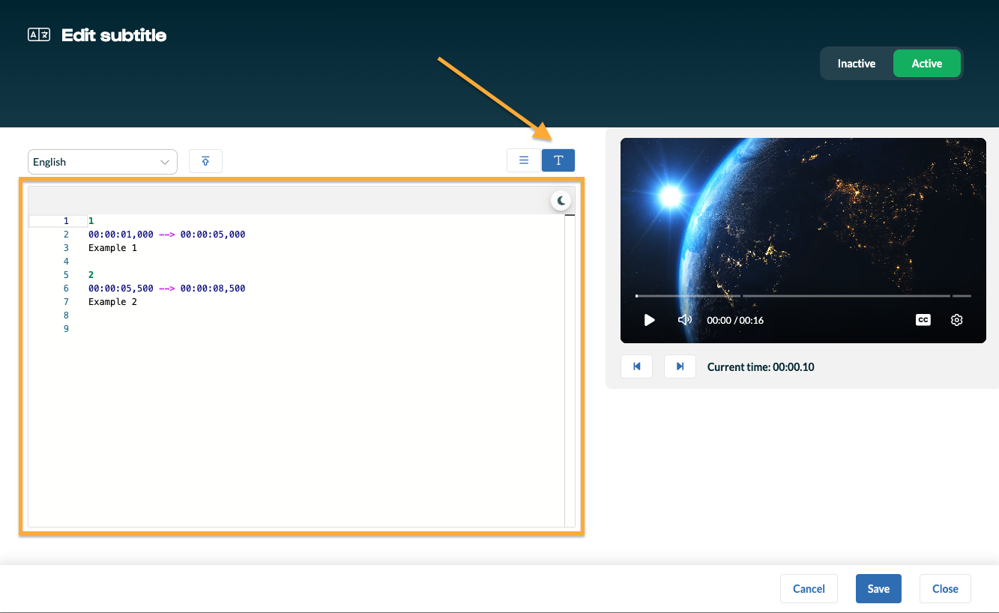Click the video progress bar
This screenshot has height=613, width=999.
point(803,296)
